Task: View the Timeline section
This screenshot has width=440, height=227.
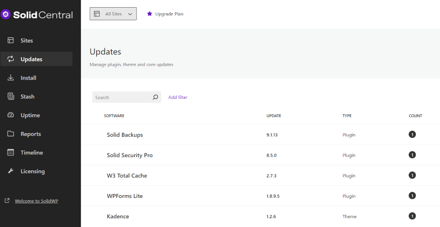Action: (x=36, y=152)
